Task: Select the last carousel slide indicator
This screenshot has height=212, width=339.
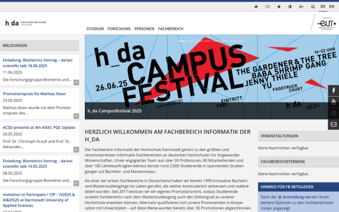Action: (x=241, y=41)
